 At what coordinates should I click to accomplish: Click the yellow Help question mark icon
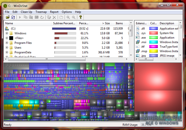[80, 17]
